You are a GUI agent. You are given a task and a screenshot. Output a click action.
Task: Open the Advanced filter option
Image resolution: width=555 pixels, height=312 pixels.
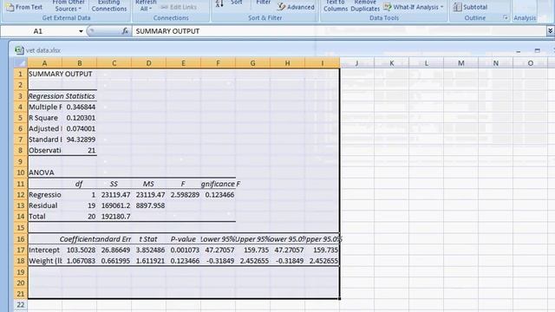(x=296, y=7)
